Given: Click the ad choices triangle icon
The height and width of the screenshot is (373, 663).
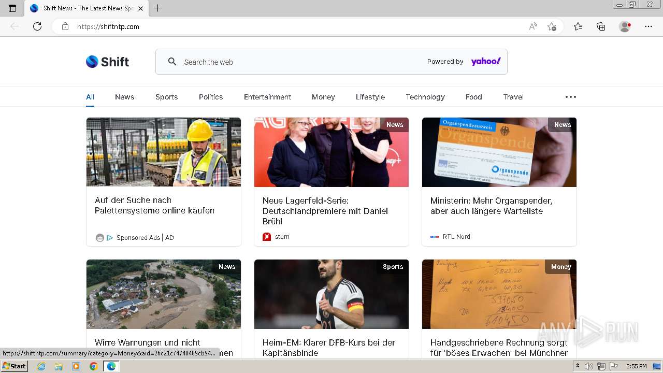Looking at the screenshot, I should point(110,238).
